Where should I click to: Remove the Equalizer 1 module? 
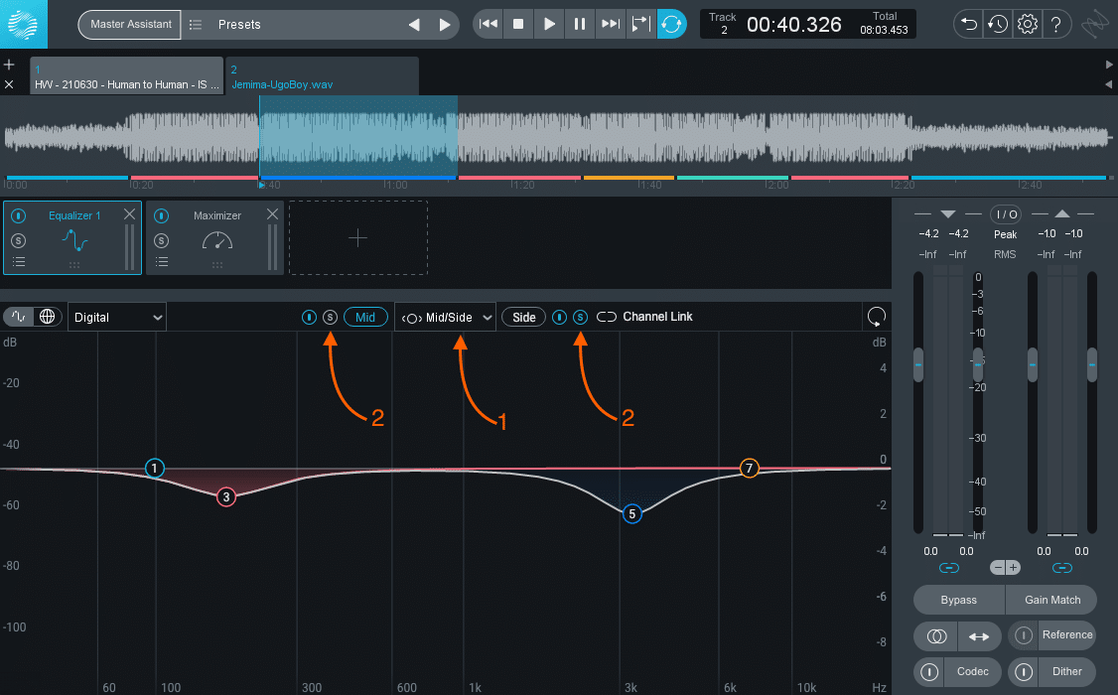(129, 213)
